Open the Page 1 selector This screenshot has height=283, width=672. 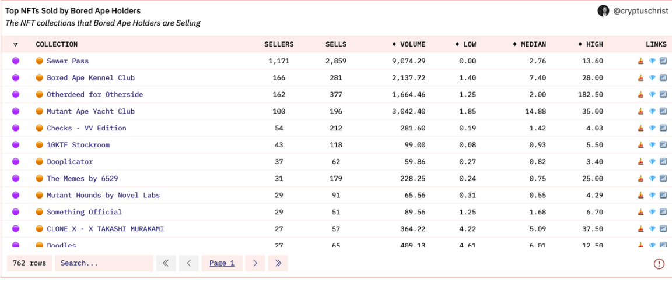222,263
